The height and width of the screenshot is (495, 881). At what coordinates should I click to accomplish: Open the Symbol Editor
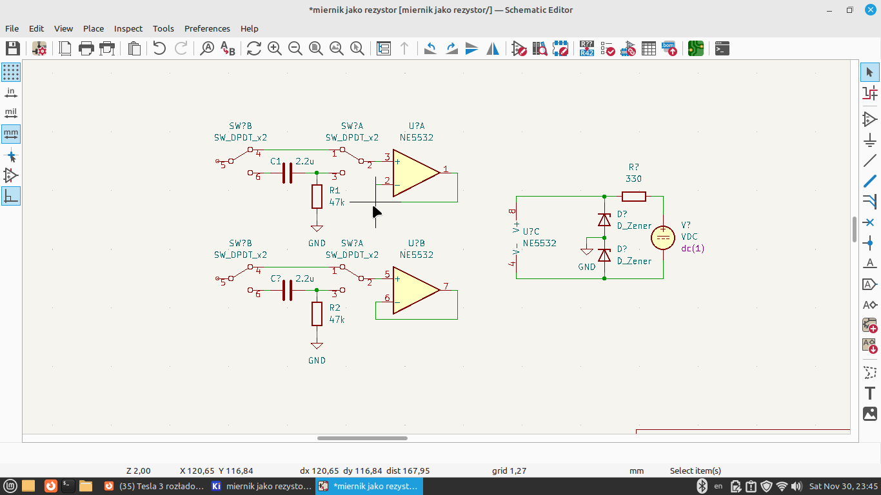tap(519, 48)
